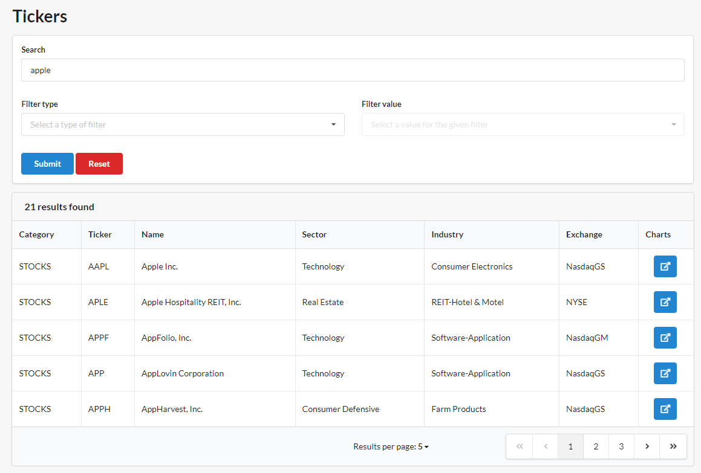Open the AppHarvest, Inc. chart
Image resolution: width=701 pixels, height=473 pixels.
click(665, 409)
